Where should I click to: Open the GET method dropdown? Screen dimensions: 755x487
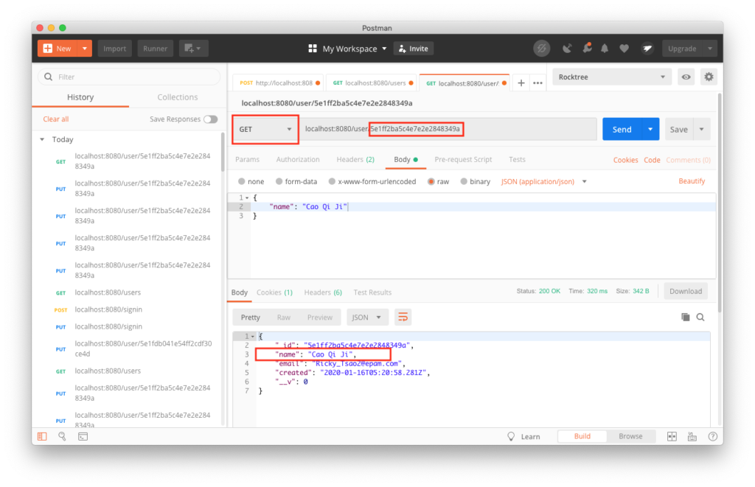point(265,129)
